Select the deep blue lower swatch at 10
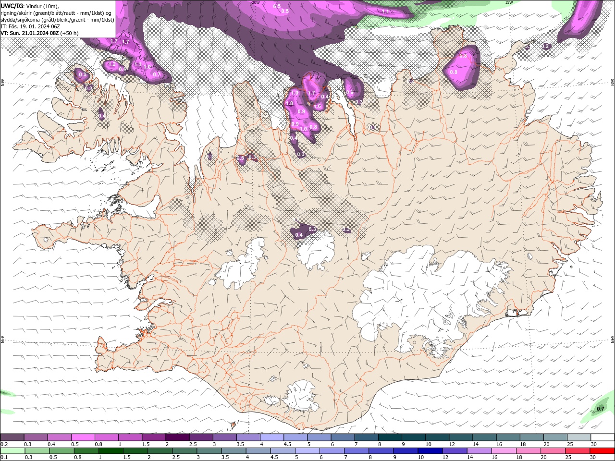Image resolution: width=615 pixels, height=461 pixels. (x=430, y=451)
